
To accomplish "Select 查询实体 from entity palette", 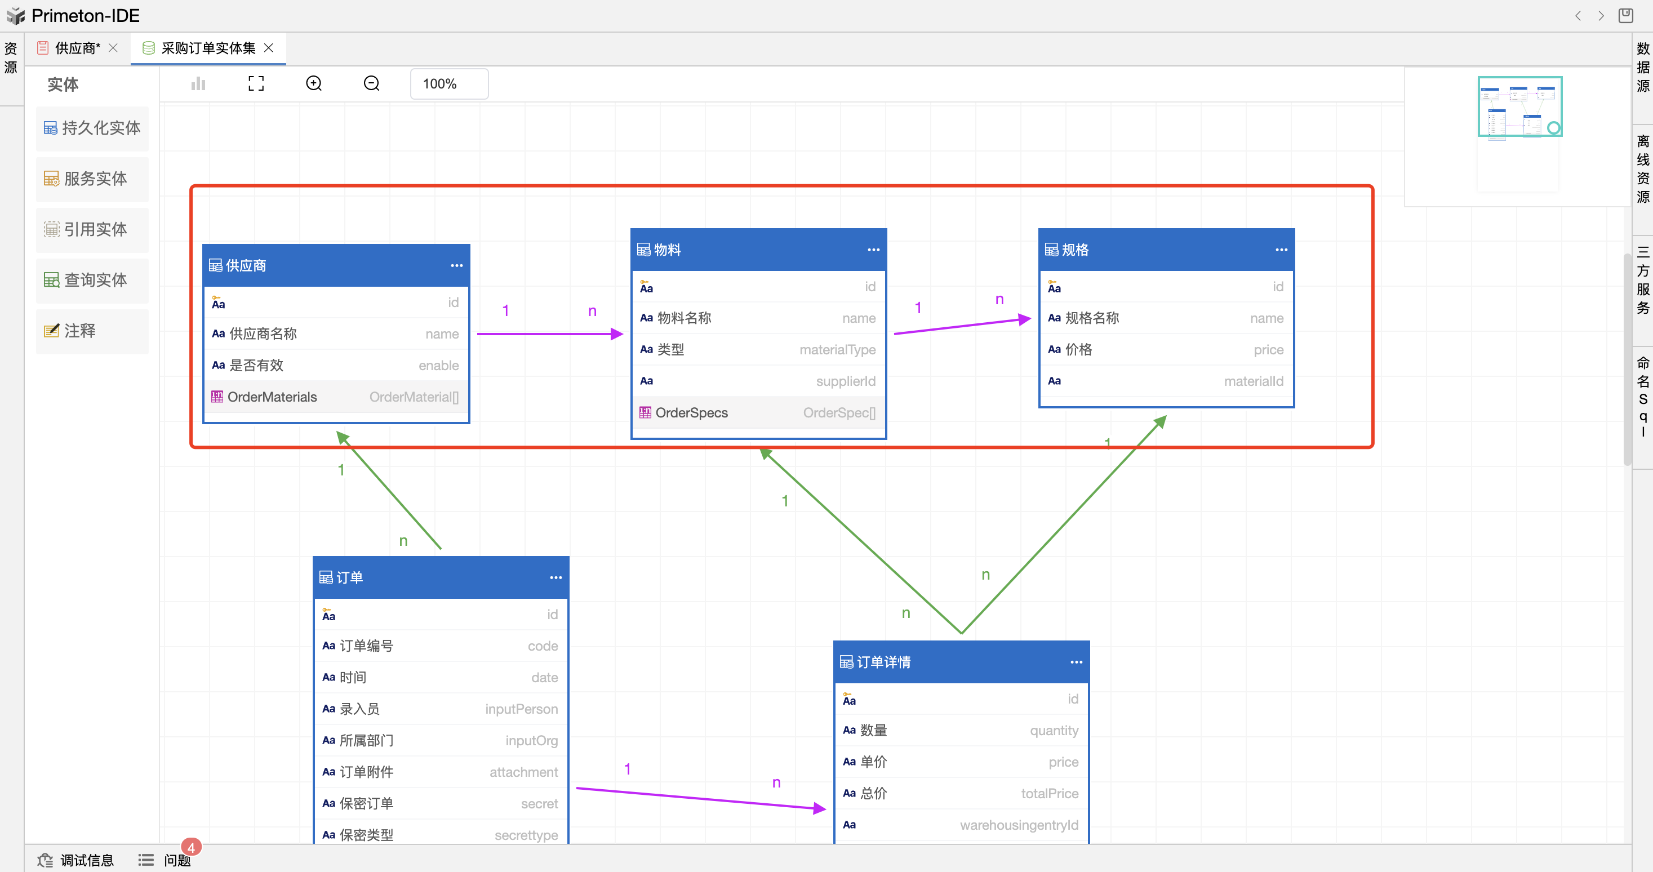I will pyautogui.click(x=92, y=281).
